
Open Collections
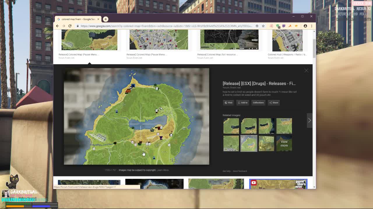pyautogui.click(x=258, y=102)
